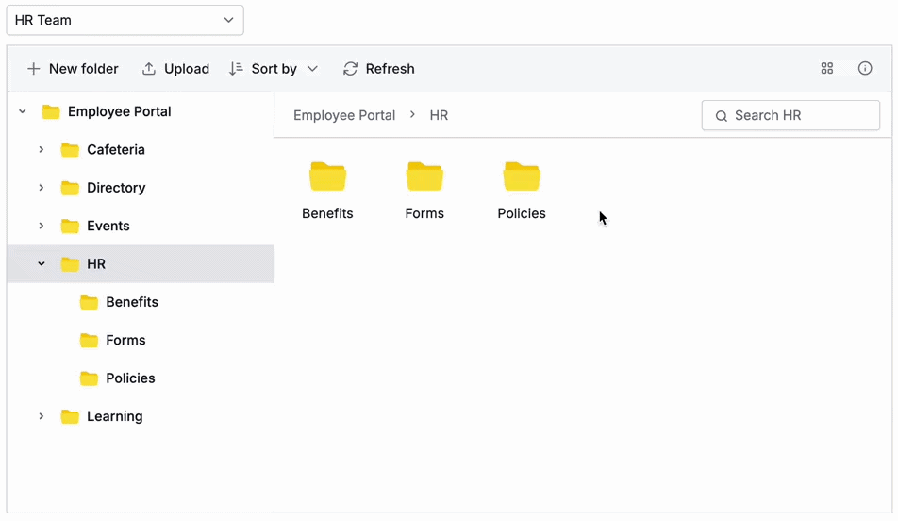Collapse the HR folder chevron

[42, 263]
